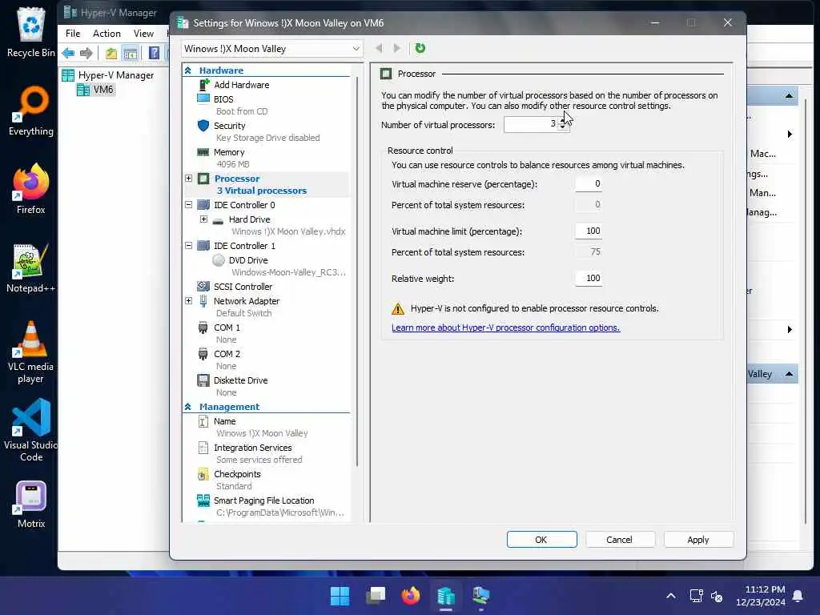This screenshot has width=820, height=615.
Task: Go to the next VM with the right arrow
Action: click(397, 48)
